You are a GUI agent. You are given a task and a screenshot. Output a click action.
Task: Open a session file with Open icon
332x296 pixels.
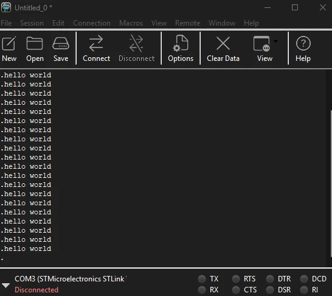[x=35, y=49]
